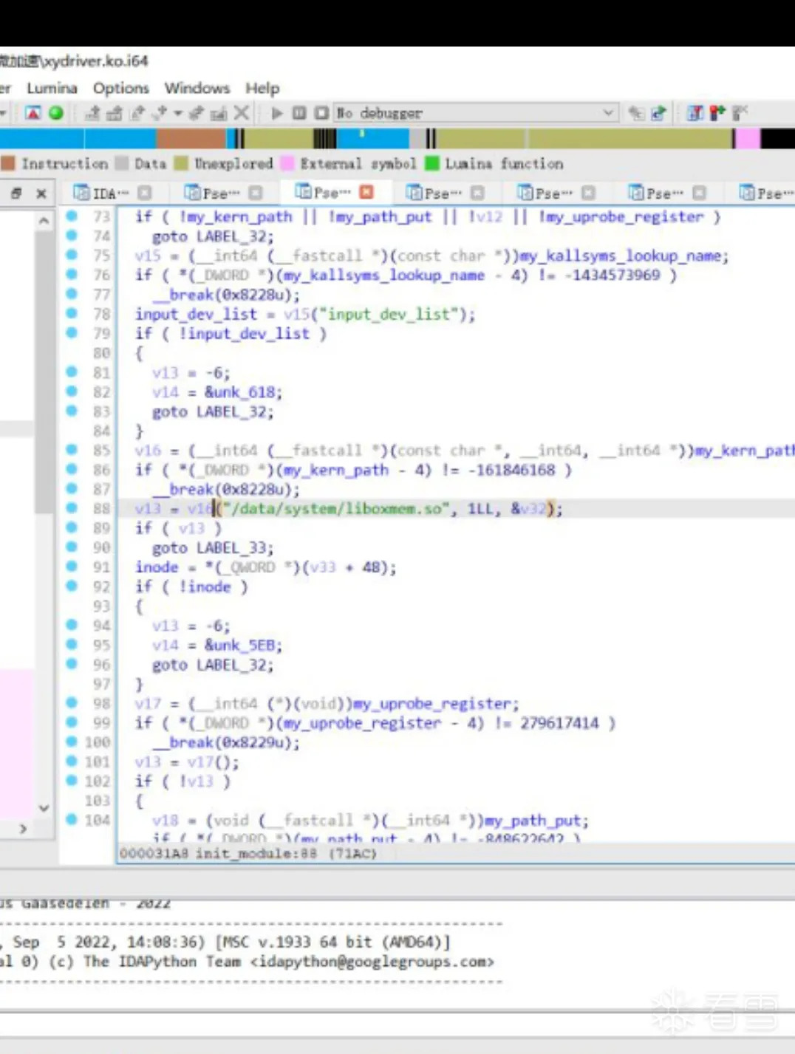Click the Unexplored legend color swatch
The image size is (795, 1054).
[x=181, y=163]
